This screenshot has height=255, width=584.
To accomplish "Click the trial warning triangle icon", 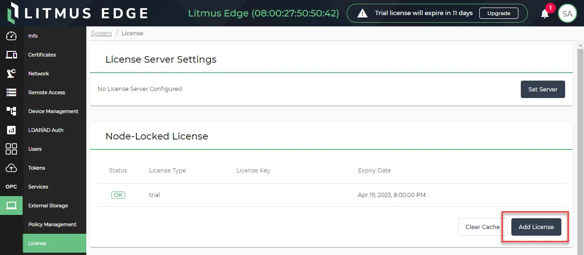I will click(x=362, y=13).
